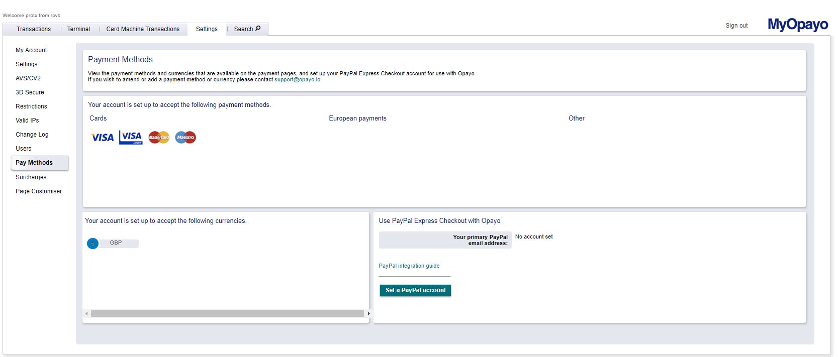Click the support@opayo.io email link
The width and height of the screenshot is (838, 357).
coord(298,79)
